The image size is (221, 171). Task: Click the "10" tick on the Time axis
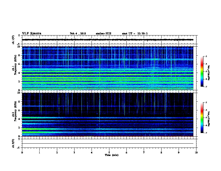tap(196, 153)
